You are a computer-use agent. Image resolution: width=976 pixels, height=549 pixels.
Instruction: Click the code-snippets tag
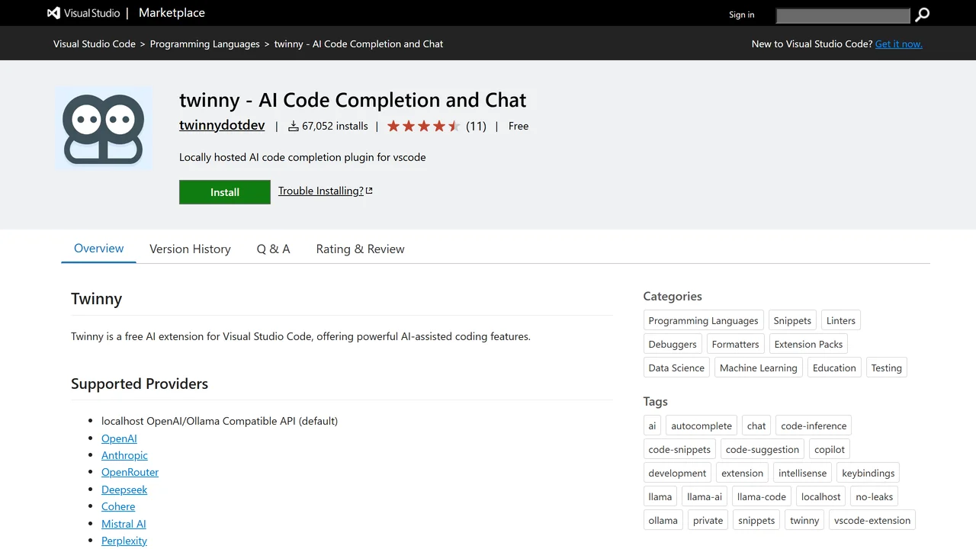tap(680, 449)
